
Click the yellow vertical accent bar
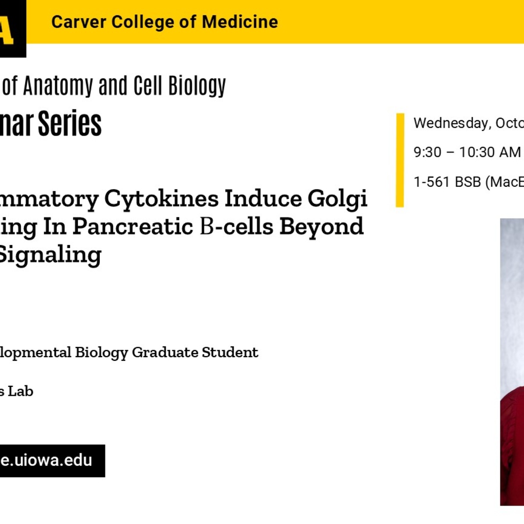click(x=400, y=160)
